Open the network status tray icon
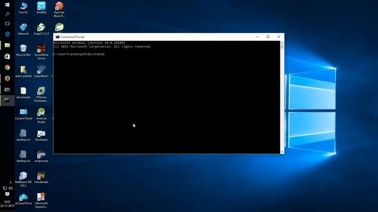 point(5,188)
